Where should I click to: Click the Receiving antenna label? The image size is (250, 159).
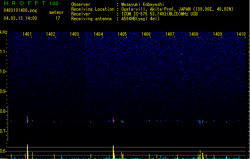click(91, 19)
